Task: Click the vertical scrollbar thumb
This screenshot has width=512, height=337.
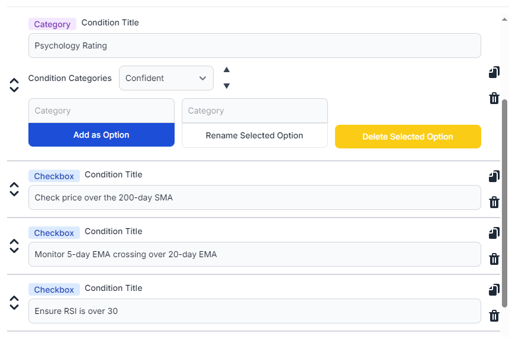Action: [x=504, y=201]
